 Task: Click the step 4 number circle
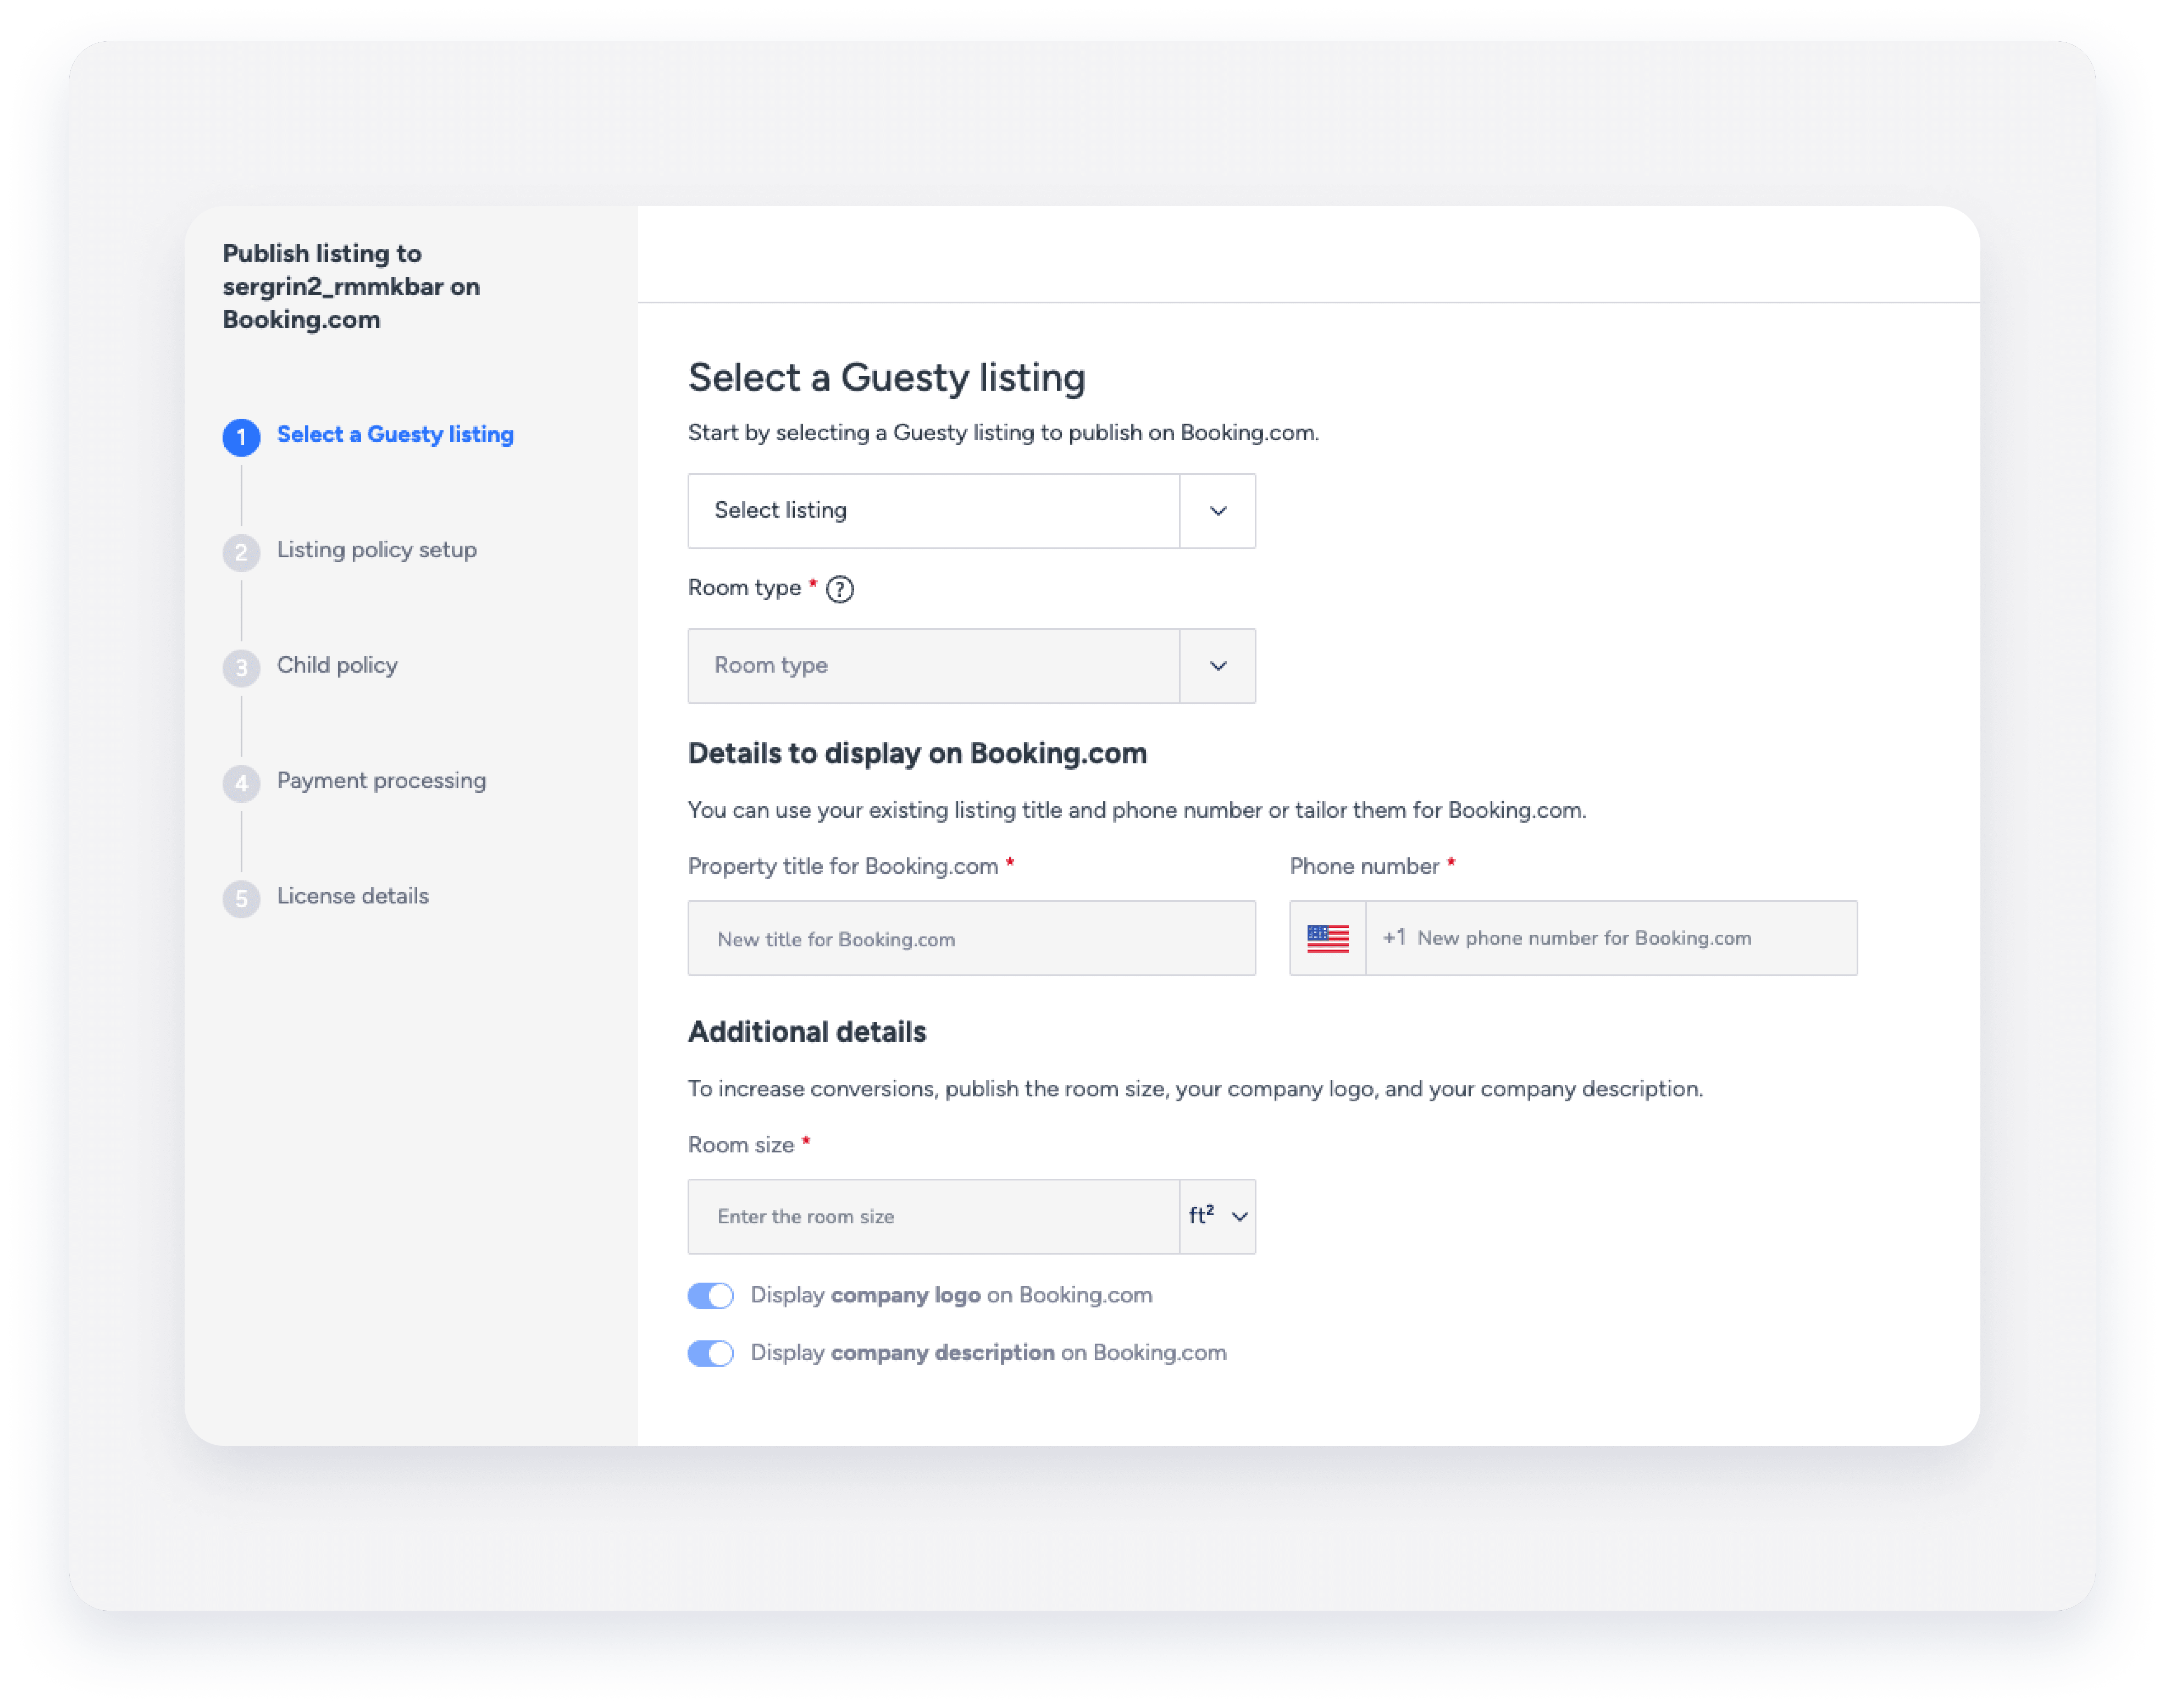241,783
